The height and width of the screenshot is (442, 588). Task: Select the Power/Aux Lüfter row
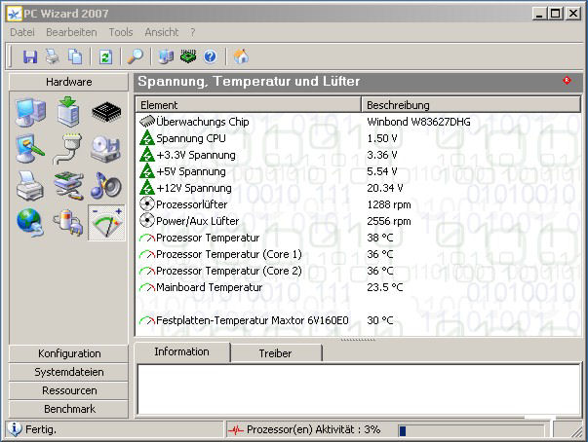tap(358, 221)
